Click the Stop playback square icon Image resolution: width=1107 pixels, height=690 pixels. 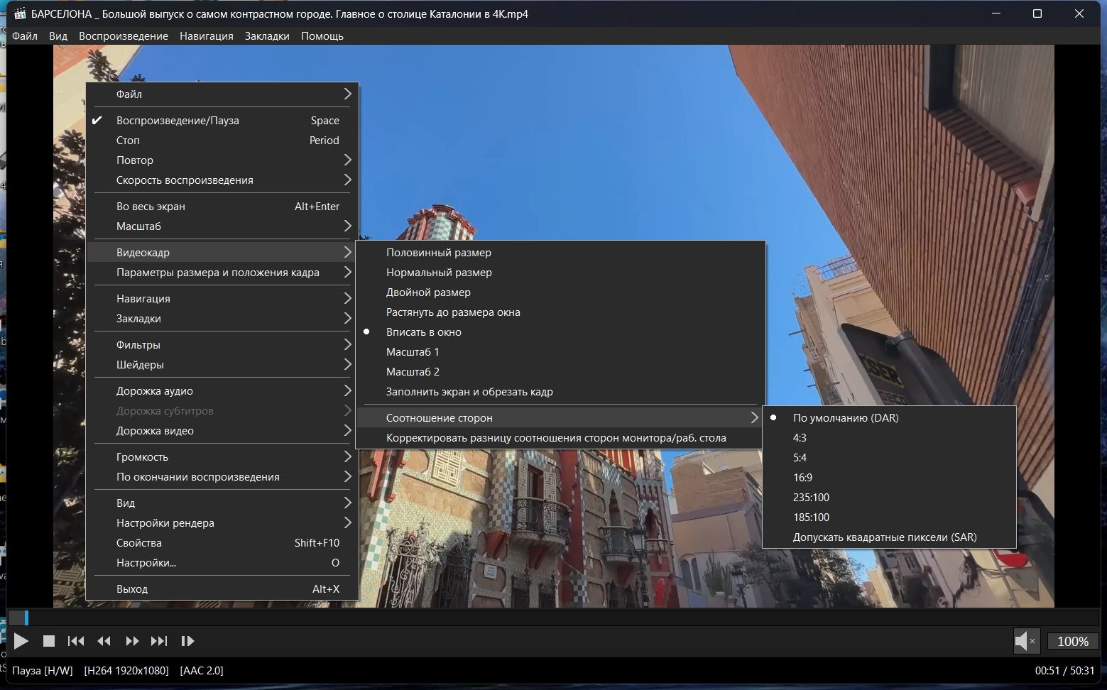49,641
